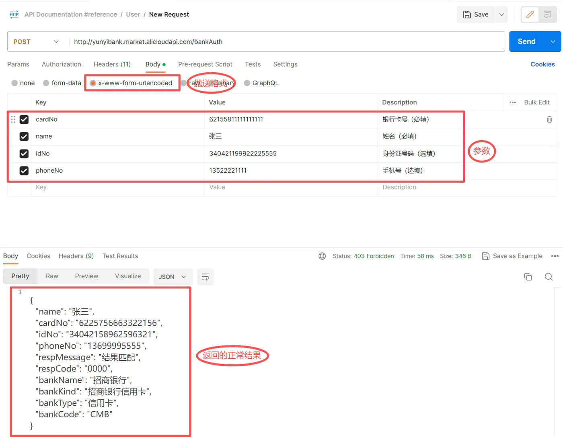Switch to edit mode pencil icon
This screenshot has height=437, width=563.
click(530, 14)
